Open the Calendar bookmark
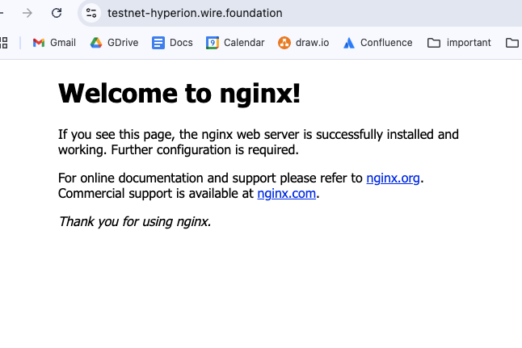522x348 pixels. (x=235, y=43)
